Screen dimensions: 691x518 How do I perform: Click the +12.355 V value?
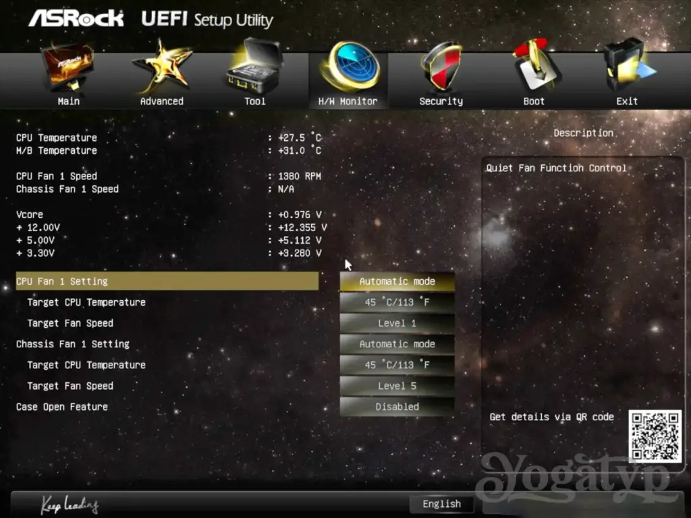point(302,228)
